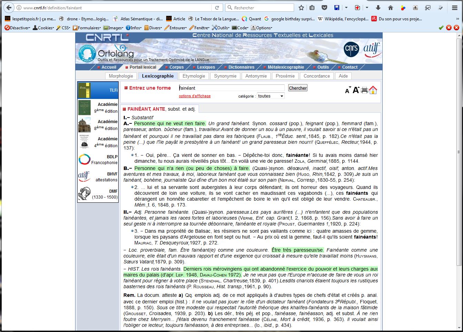
Task: Open the Qwant bookmark
Action: 251,19
